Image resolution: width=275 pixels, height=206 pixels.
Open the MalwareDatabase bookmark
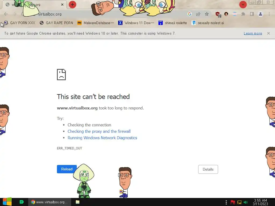[x=96, y=23]
